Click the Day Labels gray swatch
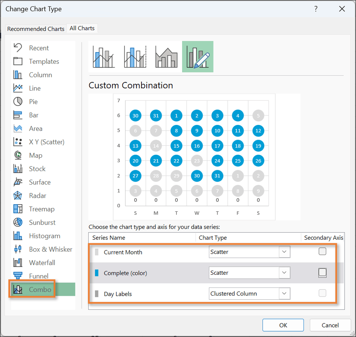Image resolution: width=356 pixels, height=337 pixels. pyautogui.click(x=97, y=294)
